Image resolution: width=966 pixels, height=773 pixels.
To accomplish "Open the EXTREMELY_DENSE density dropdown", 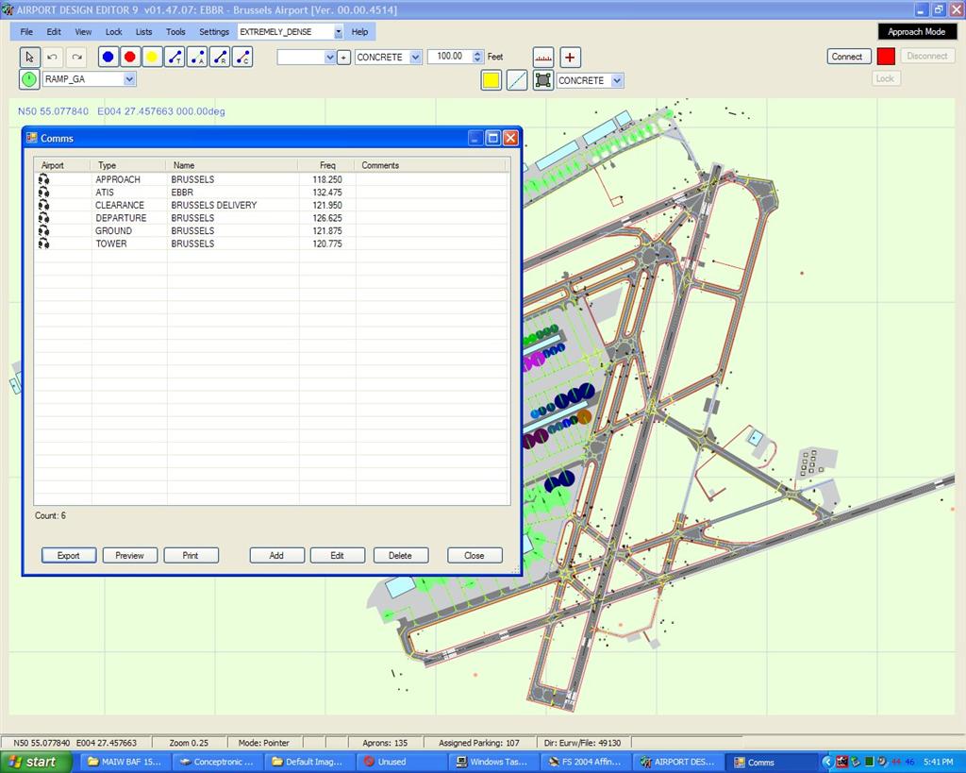I will pyautogui.click(x=338, y=32).
